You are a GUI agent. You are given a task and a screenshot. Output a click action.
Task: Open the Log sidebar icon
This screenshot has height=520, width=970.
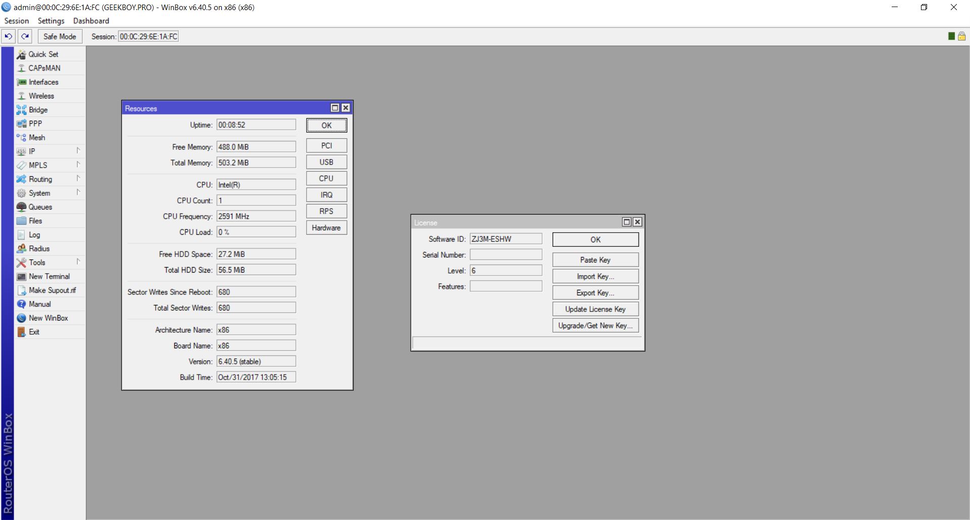21,235
